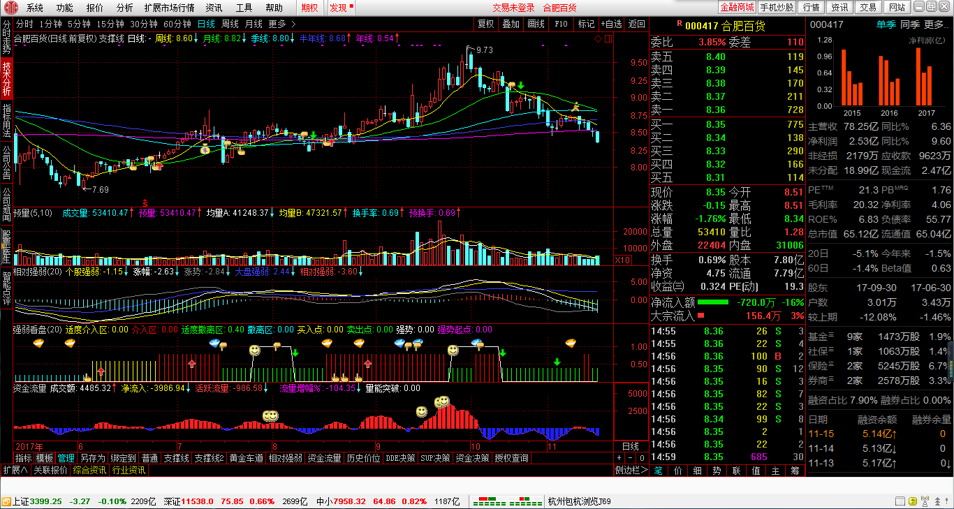The image size is (954, 509).
Task: Select the 资金流量 indicator tab
Action: [325, 458]
